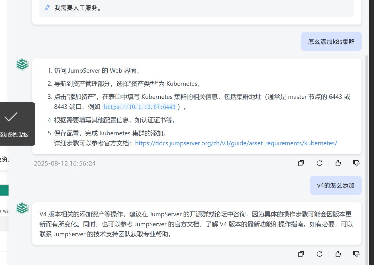Select the suggestion 我需要人工服务

pos(197,8)
